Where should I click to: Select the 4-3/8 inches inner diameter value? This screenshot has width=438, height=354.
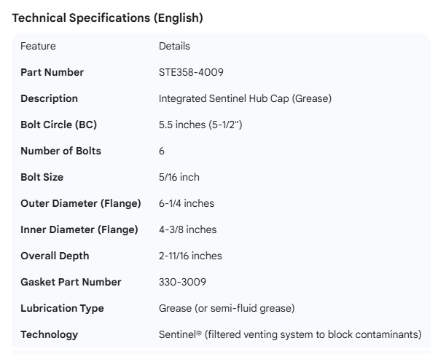tap(187, 229)
